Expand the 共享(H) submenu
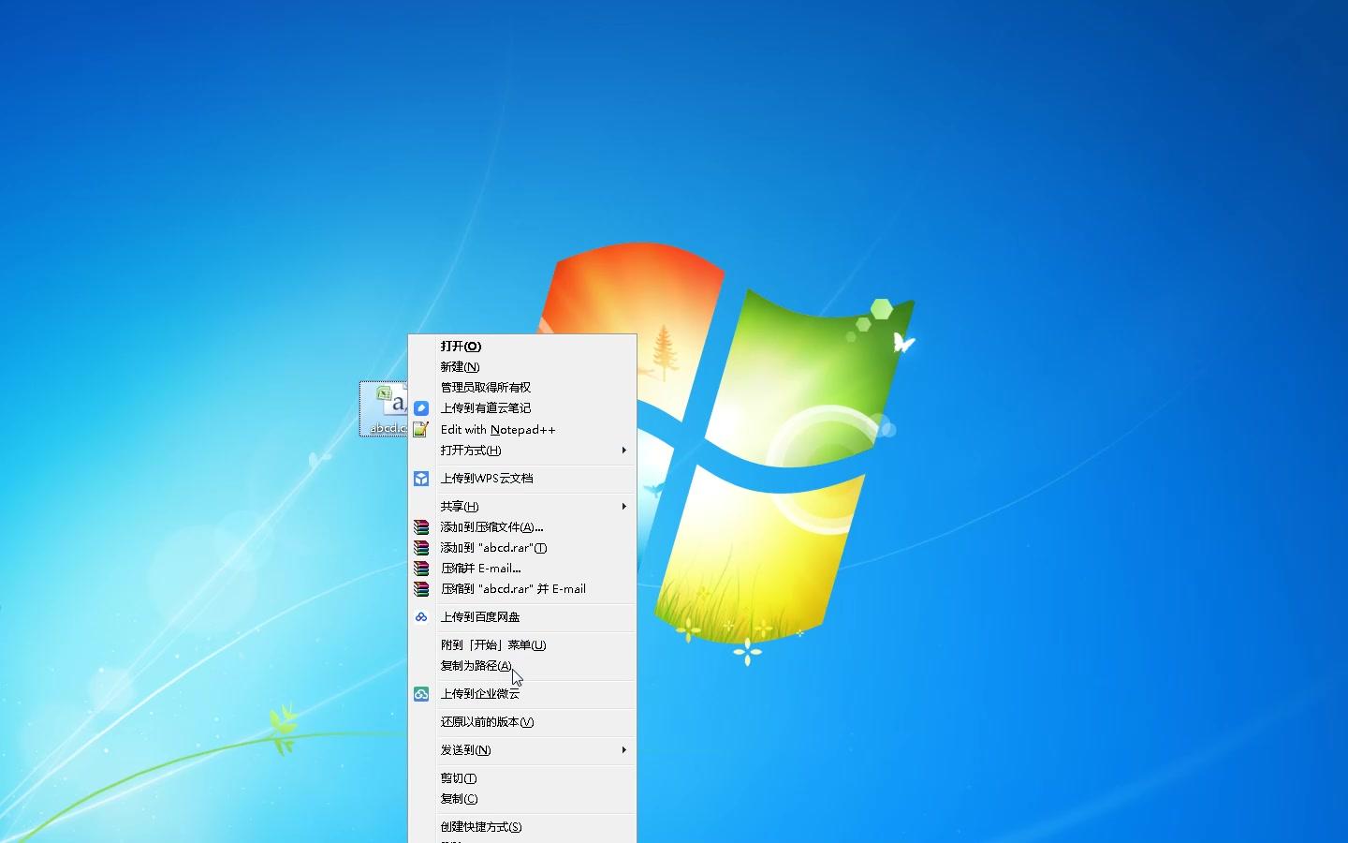This screenshot has width=1348, height=843. click(522, 507)
